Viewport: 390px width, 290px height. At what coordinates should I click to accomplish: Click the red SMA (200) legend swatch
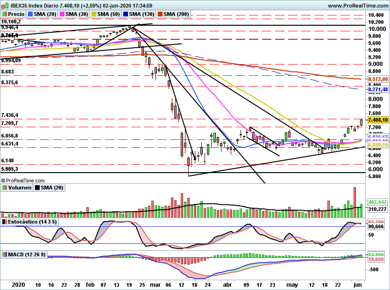tap(160, 14)
